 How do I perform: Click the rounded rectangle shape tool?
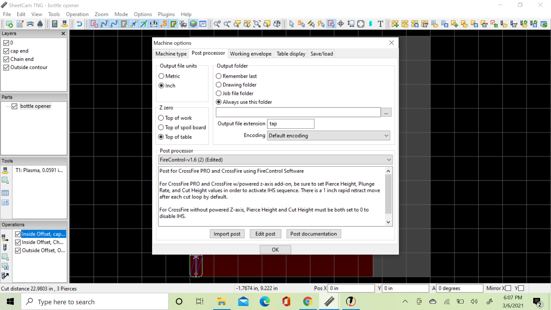click(361, 24)
